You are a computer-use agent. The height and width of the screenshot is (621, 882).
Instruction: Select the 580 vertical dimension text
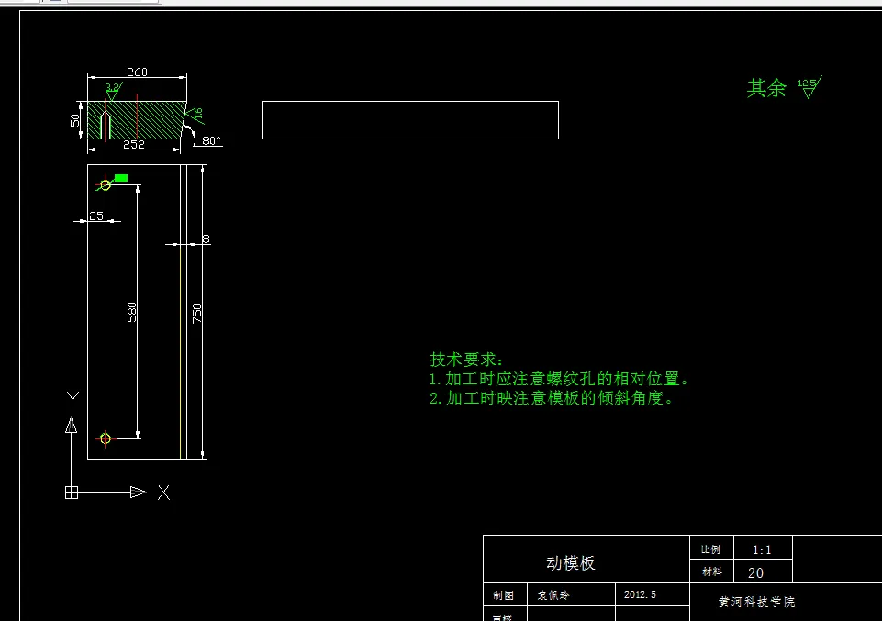[x=131, y=312]
